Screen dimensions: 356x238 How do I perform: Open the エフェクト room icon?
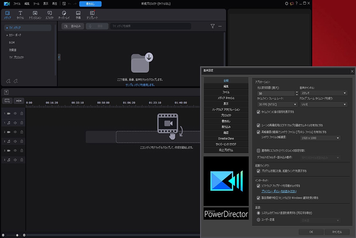tap(49, 15)
